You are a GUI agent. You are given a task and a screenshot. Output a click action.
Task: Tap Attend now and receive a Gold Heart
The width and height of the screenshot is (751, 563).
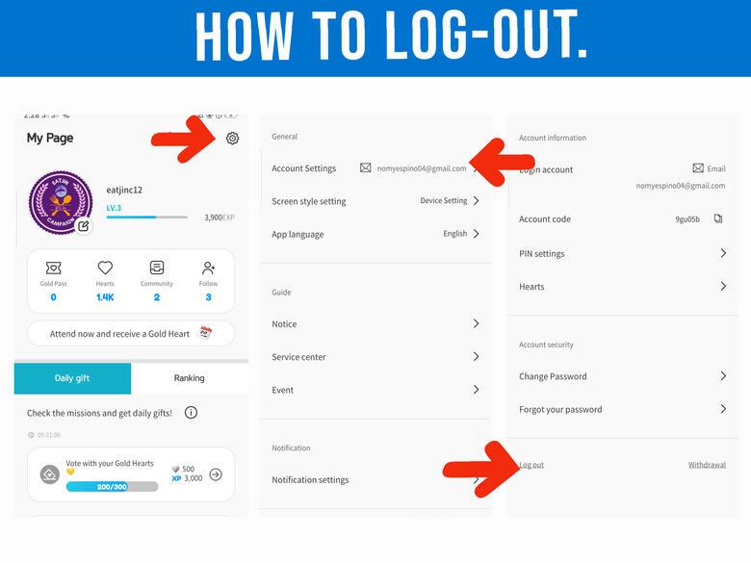tap(131, 334)
